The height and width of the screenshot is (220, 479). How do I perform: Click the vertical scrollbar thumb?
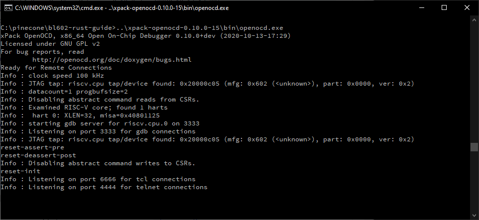(475, 147)
